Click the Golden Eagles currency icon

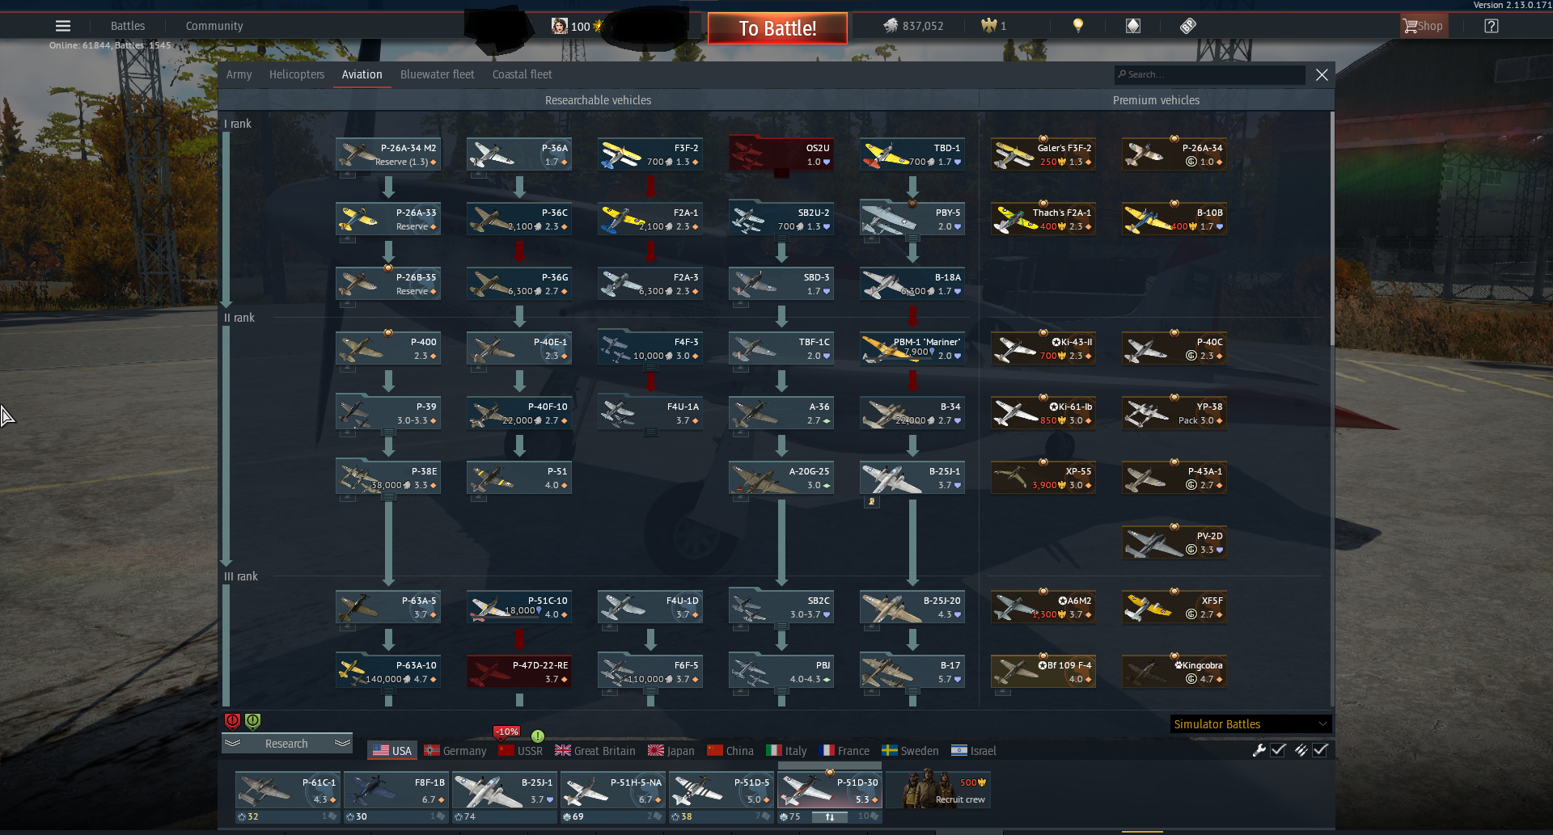[x=988, y=26]
